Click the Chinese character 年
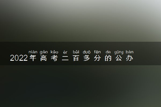 33,58
